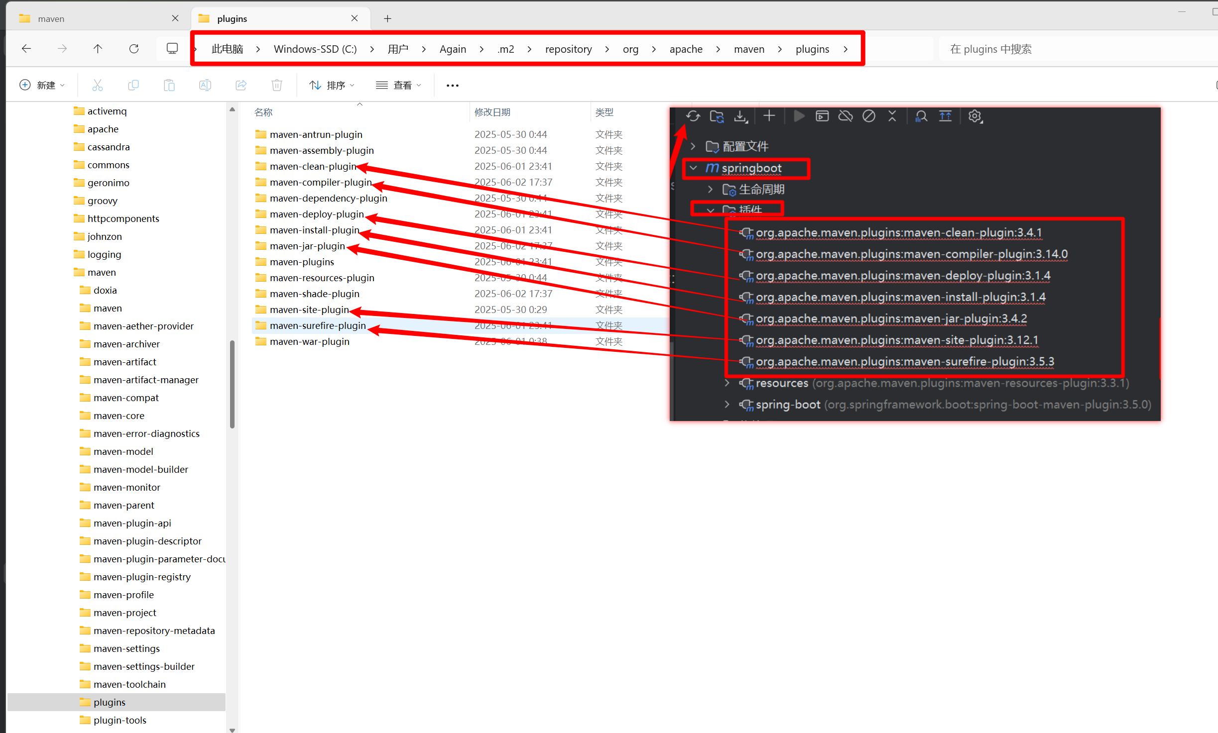
Task: Collapse the springboot project node
Action: coord(693,168)
